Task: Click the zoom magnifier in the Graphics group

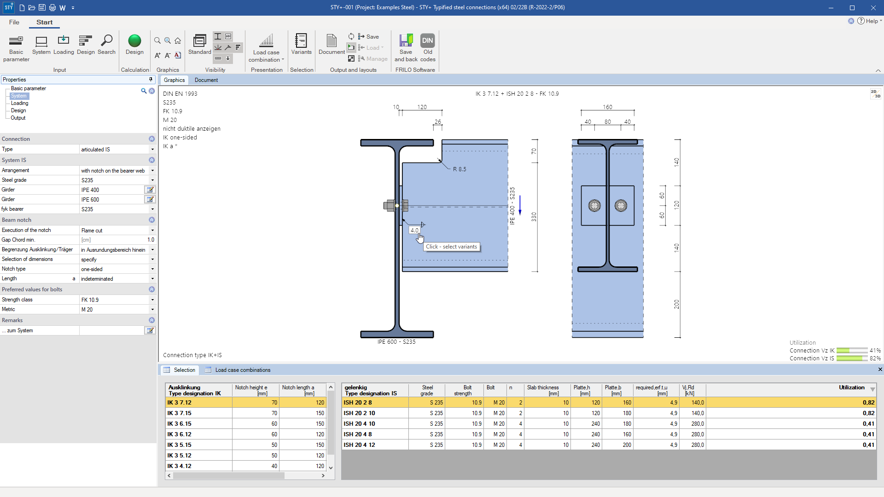Action: point(157,40)
